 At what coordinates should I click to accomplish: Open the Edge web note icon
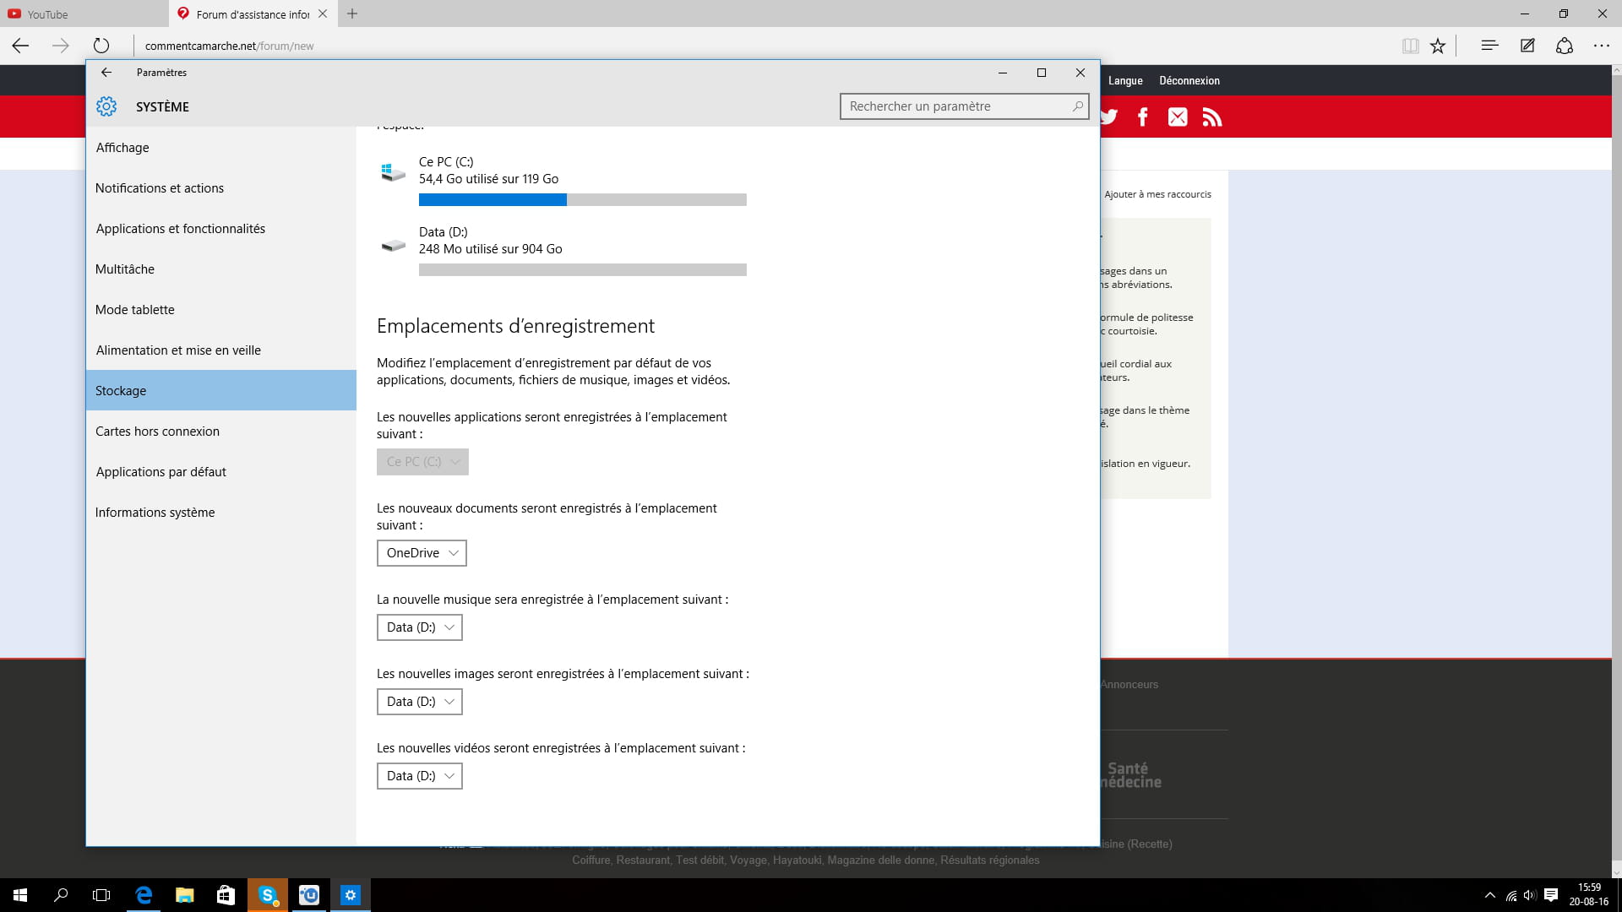click(1527, 46)
